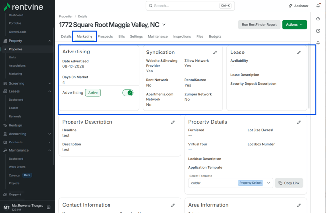Click the Rentsign icon in sidebar

click(x=5, y=125)
